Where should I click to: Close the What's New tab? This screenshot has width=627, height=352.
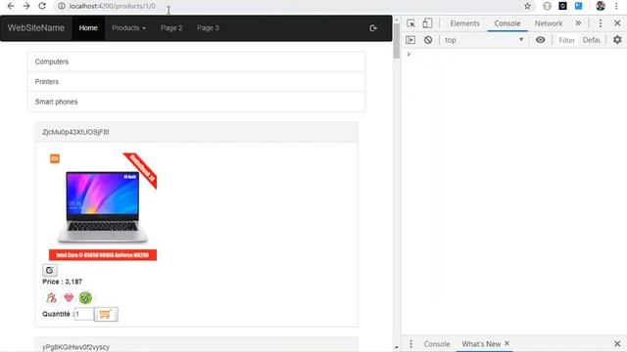506,343
